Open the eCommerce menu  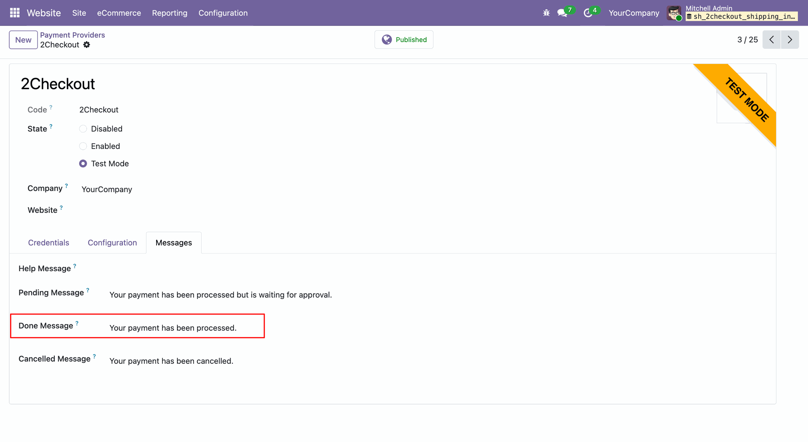tap(119, 13)
